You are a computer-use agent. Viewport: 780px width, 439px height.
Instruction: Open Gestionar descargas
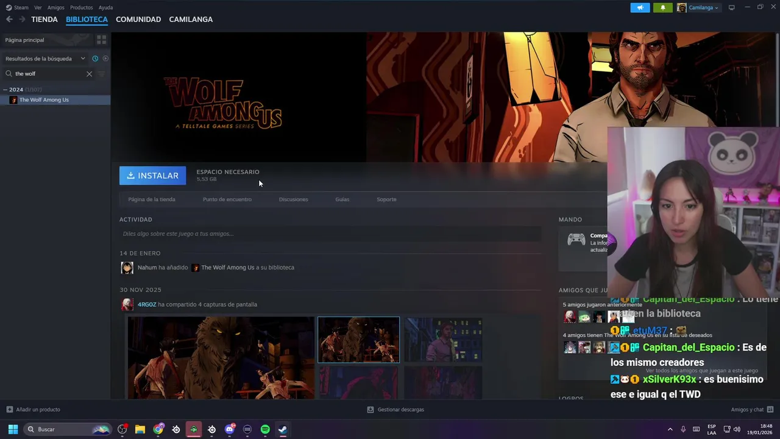click(x=395, y=410)
